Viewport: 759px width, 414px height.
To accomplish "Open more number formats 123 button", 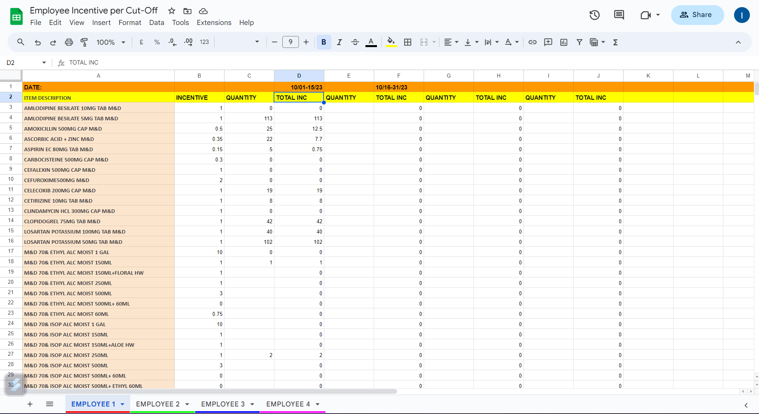I will [x=204, y=42].
